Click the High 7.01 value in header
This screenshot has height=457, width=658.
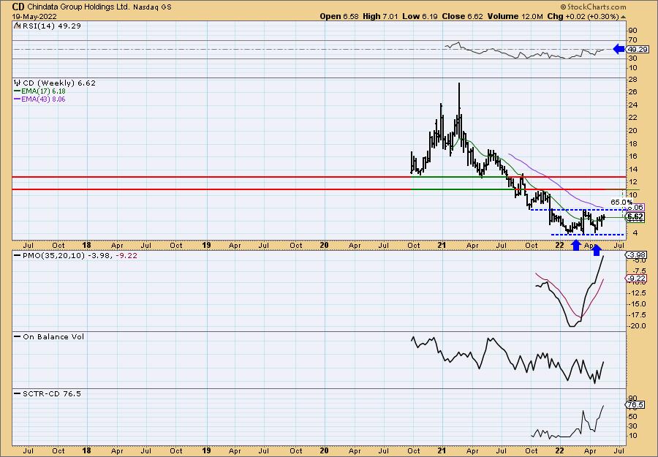pos(379,16)
